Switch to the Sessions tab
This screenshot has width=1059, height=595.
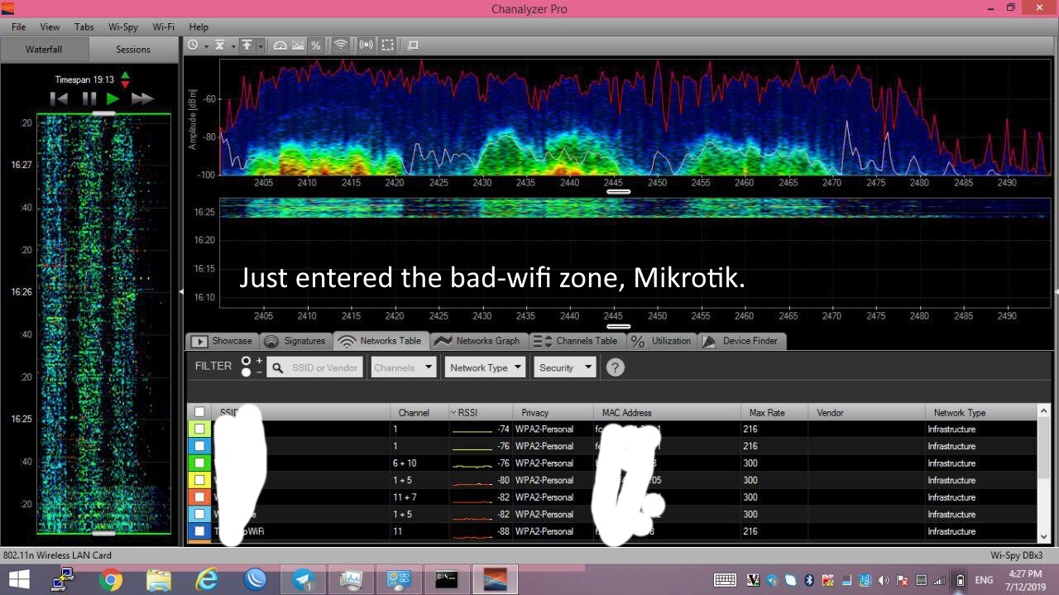click(x=133, y=49)
